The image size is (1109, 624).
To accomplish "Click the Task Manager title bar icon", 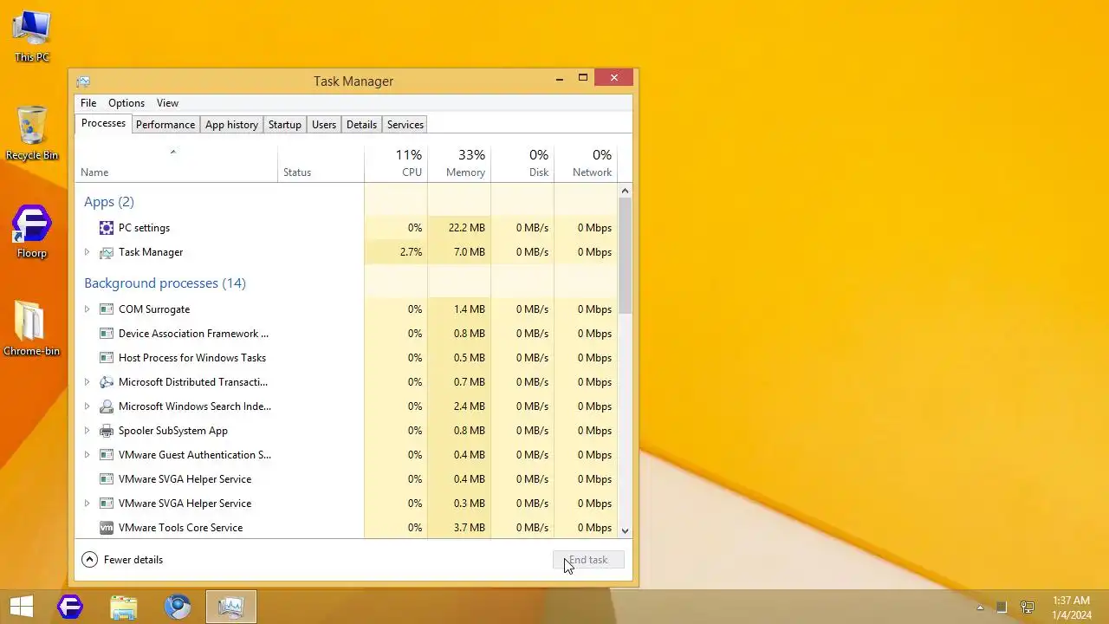I will pos(83,81).
